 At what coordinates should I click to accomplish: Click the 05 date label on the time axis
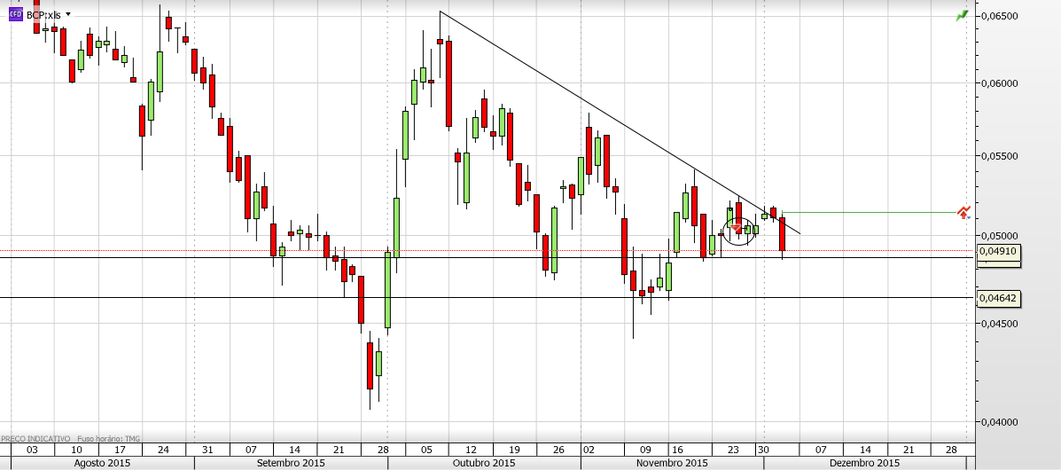pyautogui.click(x=426, y=450)
